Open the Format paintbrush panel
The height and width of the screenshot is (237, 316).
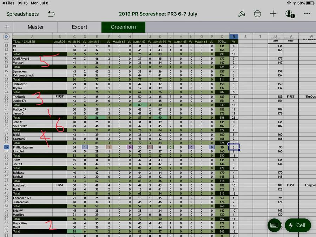click(242, 14)
